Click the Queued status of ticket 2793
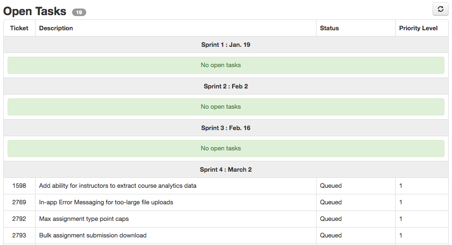This screenshot has height=245, width=452. [x=331, y=236]
